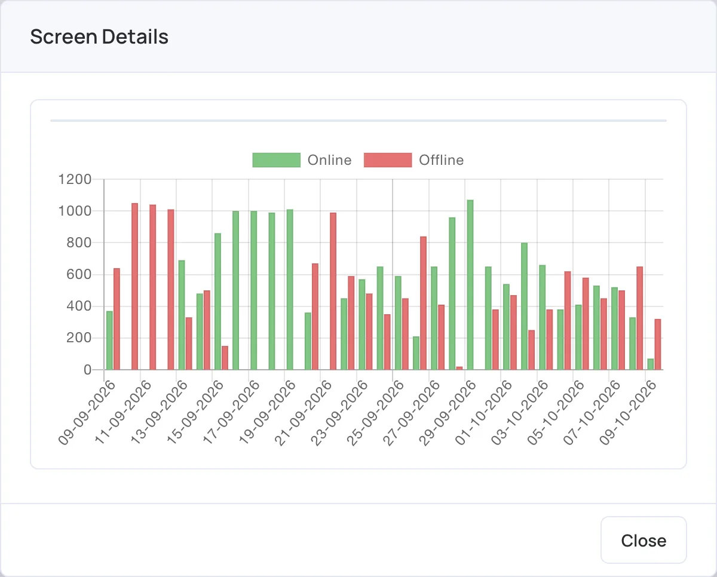Click the red Offline bar for 05-10-2026
717x577 pixels.
[x=585, y=324]
